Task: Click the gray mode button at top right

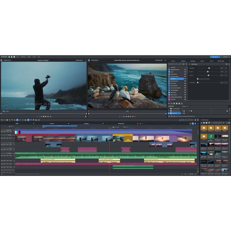Action: pos(226,57)
